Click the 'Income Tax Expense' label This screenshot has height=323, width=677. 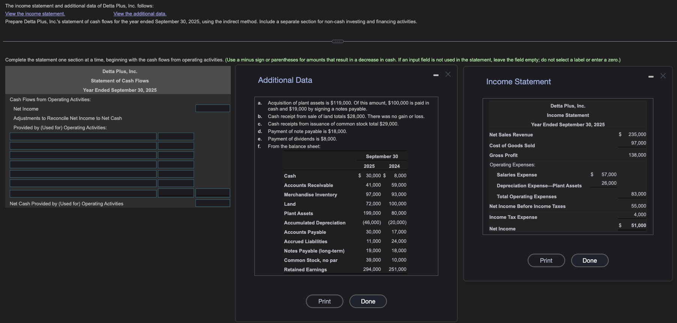pyautogui.click(x=513, y=217)
